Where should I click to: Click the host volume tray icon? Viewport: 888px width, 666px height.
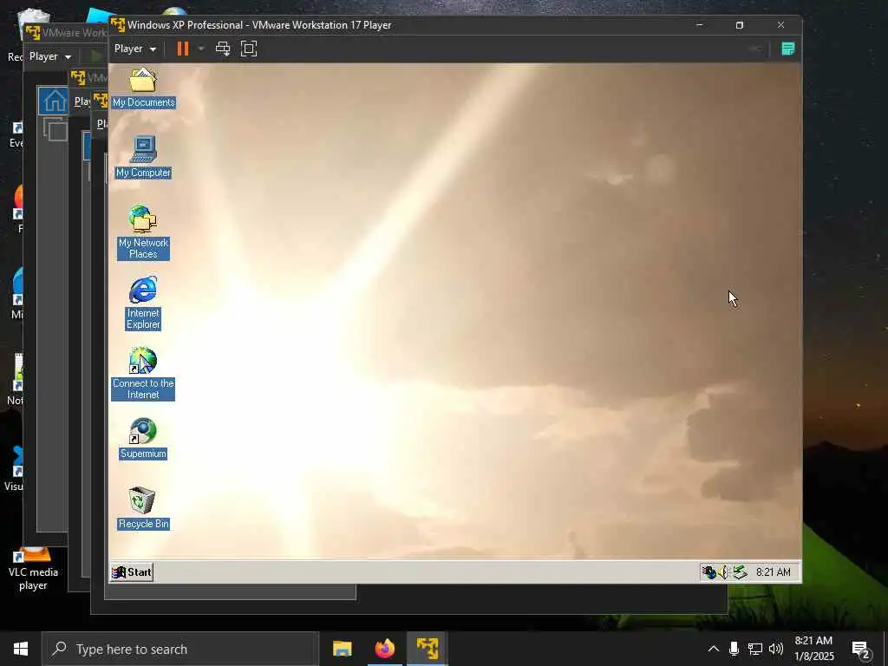(776, 649)
